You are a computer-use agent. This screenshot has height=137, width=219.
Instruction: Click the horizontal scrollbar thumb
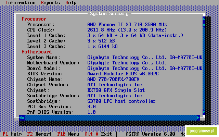(x=23, y=118)
